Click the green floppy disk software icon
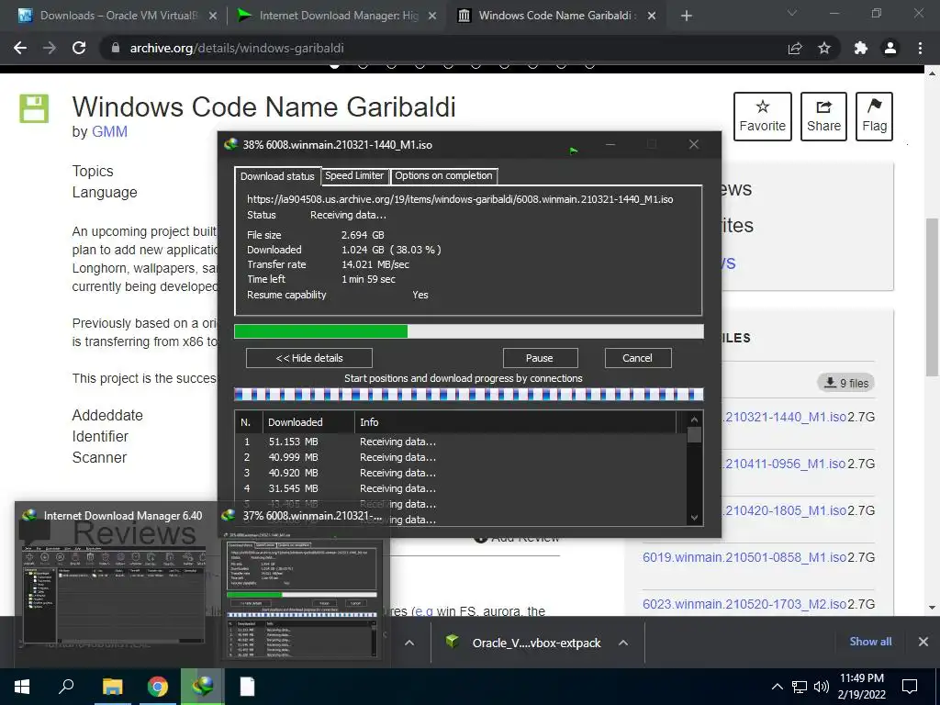Image resolution: width=940 pixels, height=705 pixels. pyautogui.click(x=34, y=108)
